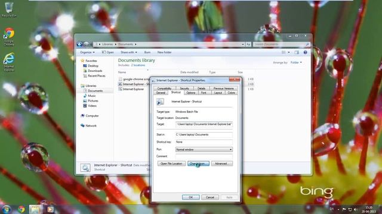Click Open File Location button
The width and height of the screenshot is (382, 214).
tap(171, 163)
